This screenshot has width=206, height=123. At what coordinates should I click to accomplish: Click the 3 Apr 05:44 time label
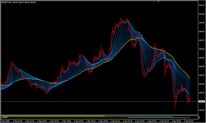click(103, 121)
